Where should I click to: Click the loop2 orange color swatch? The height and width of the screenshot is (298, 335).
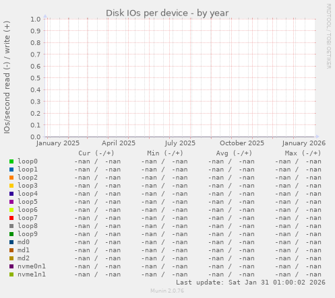click(x=11, y=178)
